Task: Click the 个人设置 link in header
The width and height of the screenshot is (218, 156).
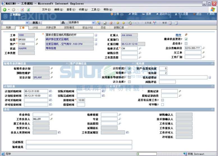Action: 182,14
